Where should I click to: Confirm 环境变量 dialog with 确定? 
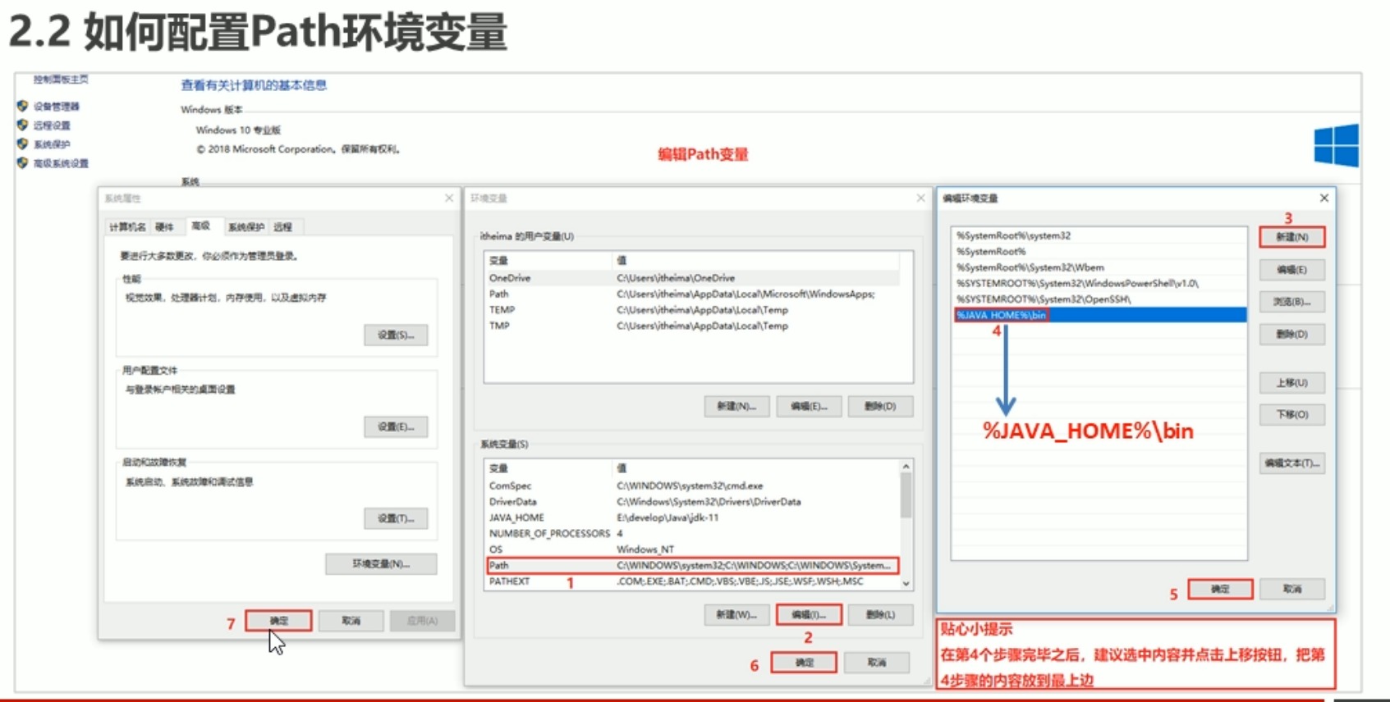click(804, 663)
